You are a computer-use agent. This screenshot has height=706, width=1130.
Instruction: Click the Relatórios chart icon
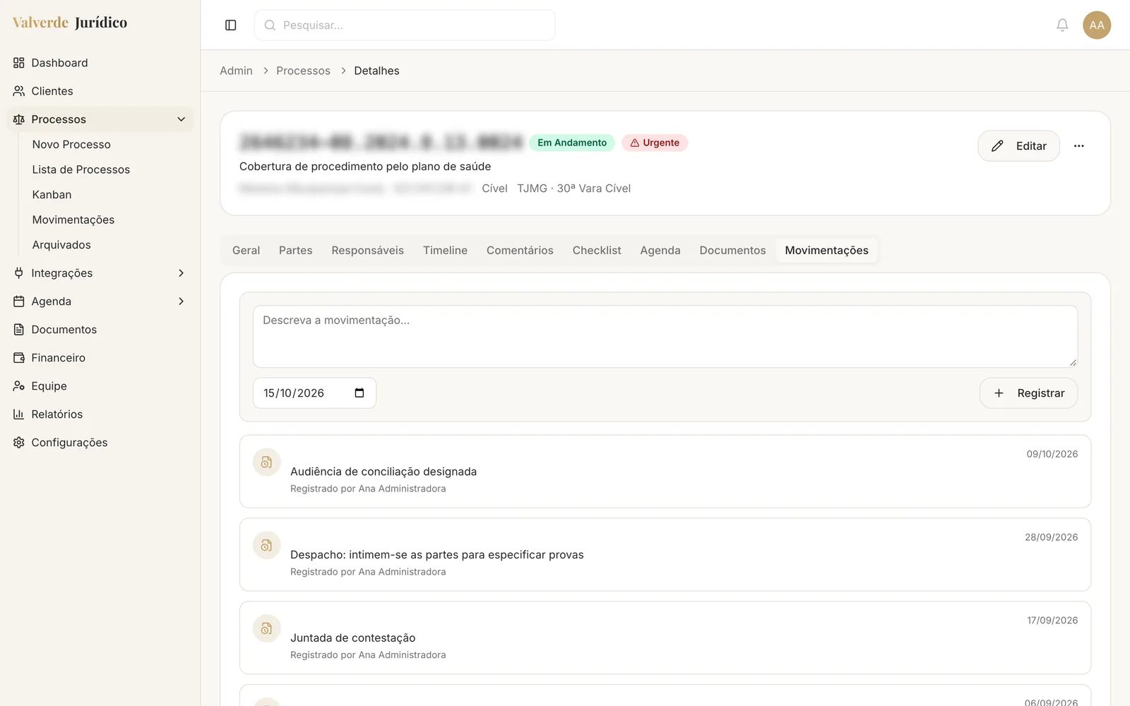pyautogui.click(x=19, y=414)
